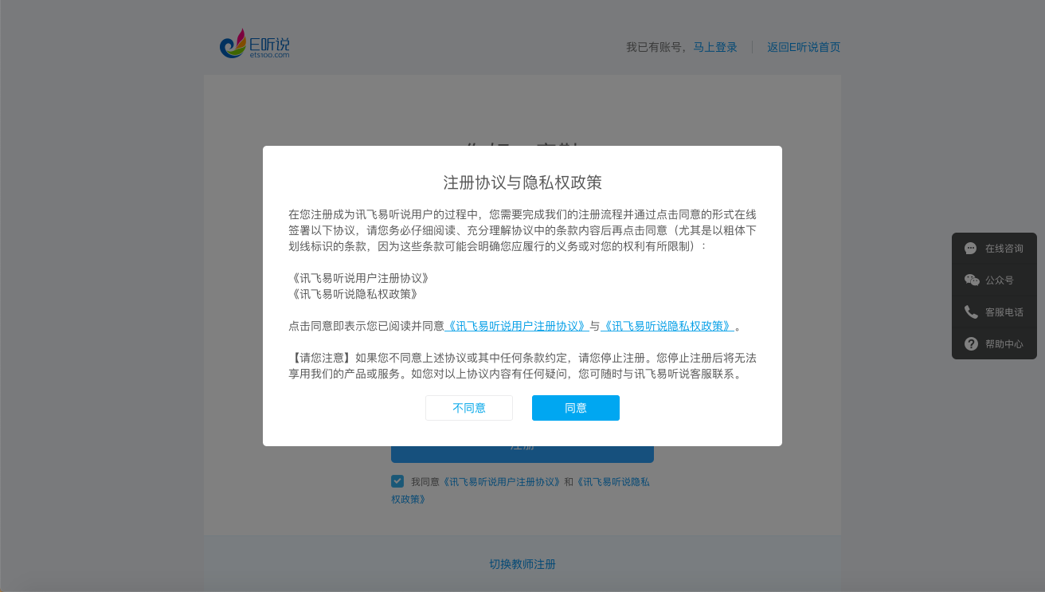Click the dialog title 注册协议与隐私权政策

(x=522, y=182)
